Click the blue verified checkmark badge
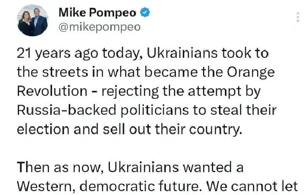This screenshot has height=195, width=307. 145,13
